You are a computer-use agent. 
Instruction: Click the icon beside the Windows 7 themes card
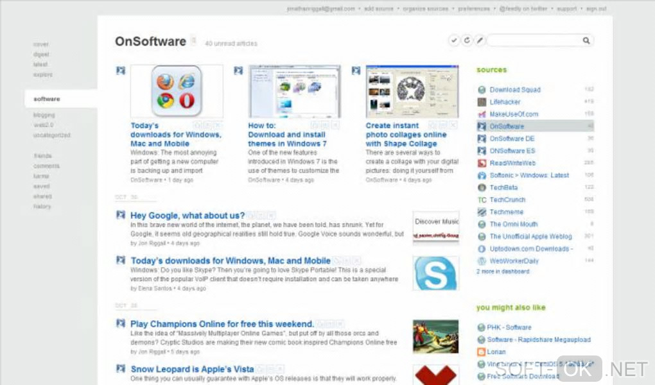click(238, 71)
